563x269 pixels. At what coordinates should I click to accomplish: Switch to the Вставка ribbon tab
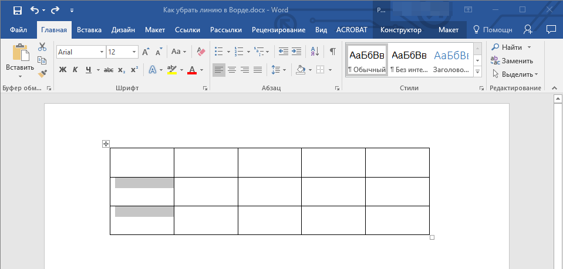[89, 30]
